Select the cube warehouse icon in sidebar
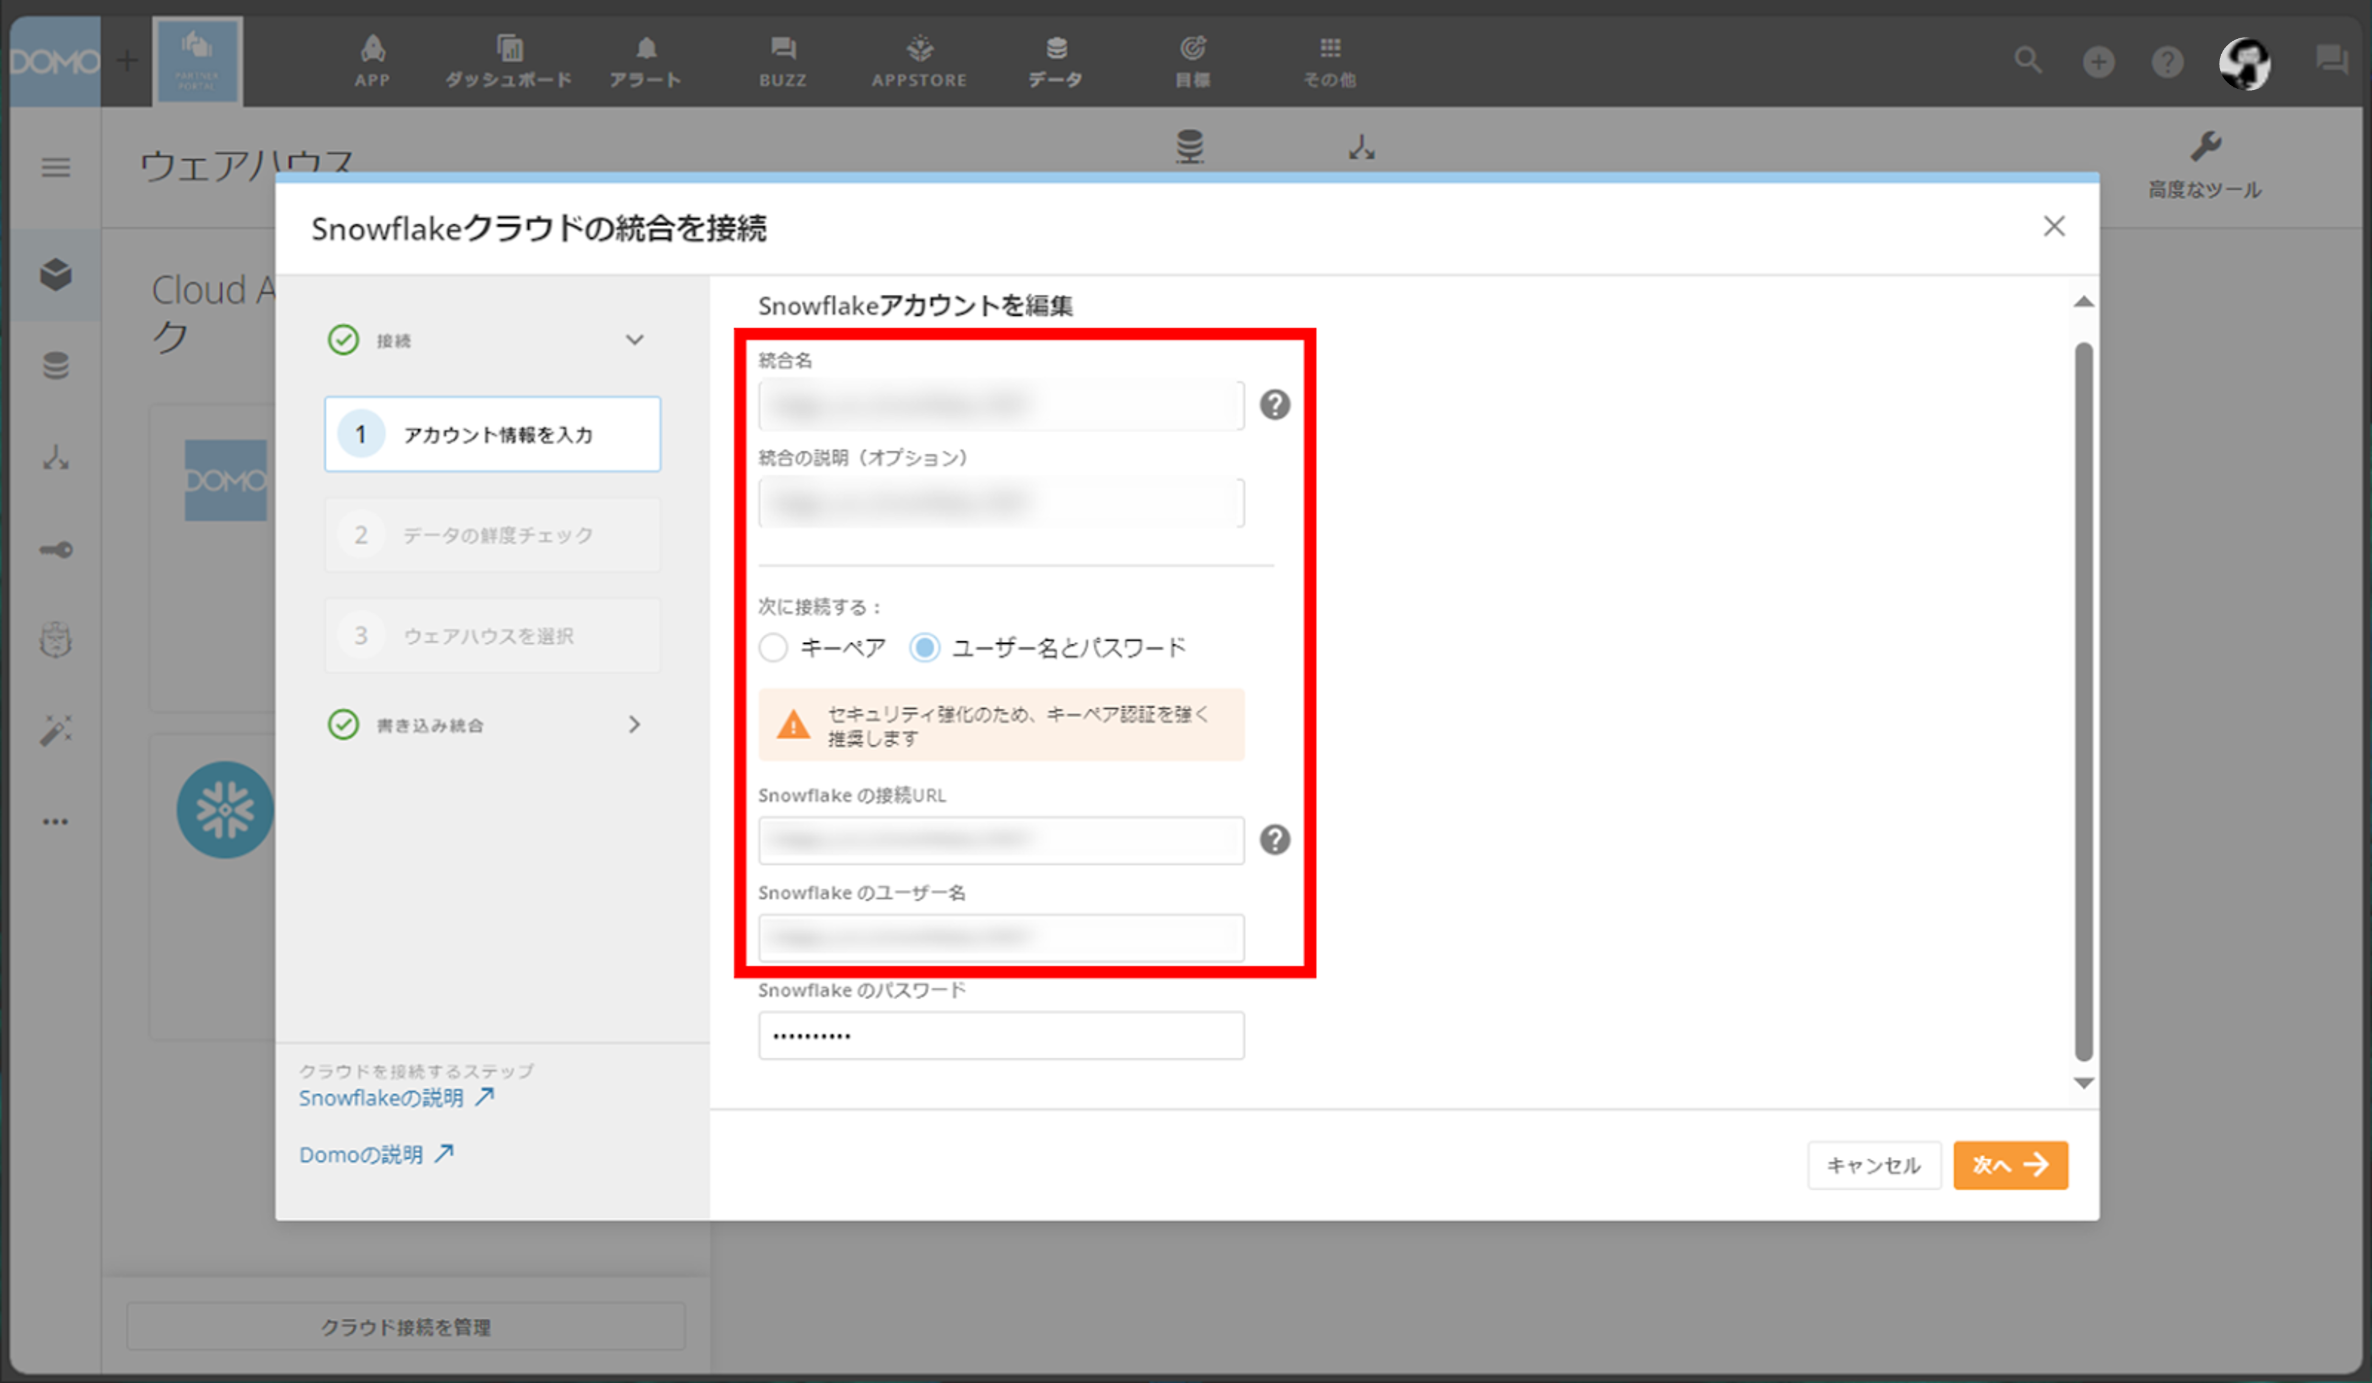The image size is (2372, 1383). point(55,274)
